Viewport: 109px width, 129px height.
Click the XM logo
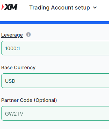point(9,7)
